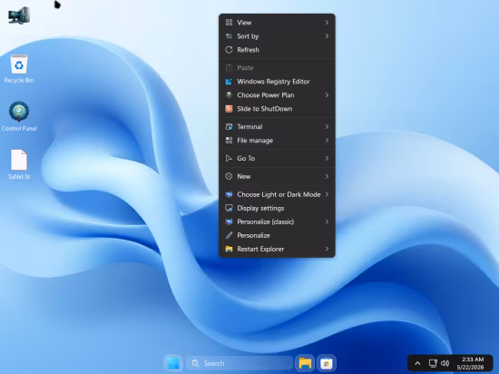Click the taskbar Search box
This screenshot has width=499, height=374.
(x=240, y=363)
